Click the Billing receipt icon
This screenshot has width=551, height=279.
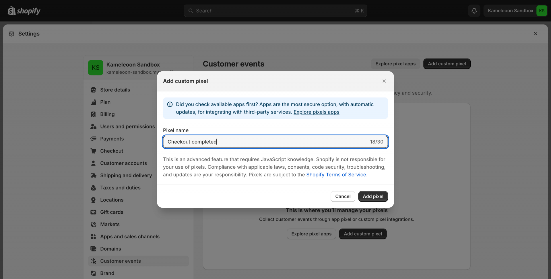93,114
